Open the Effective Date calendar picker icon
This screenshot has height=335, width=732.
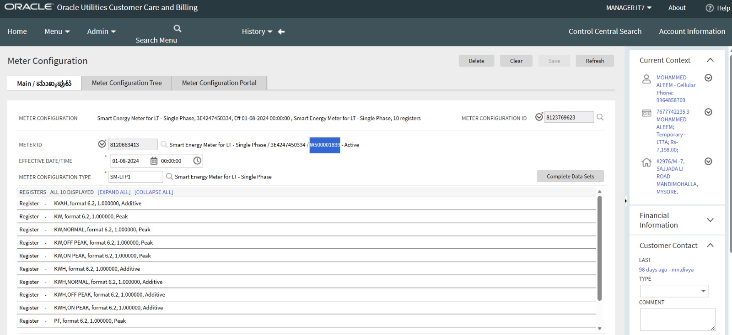click(154, 161)
